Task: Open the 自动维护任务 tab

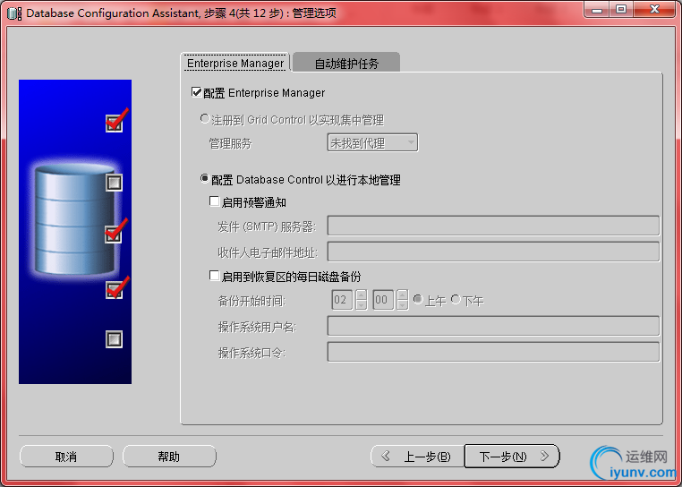Action: [346, 63]
